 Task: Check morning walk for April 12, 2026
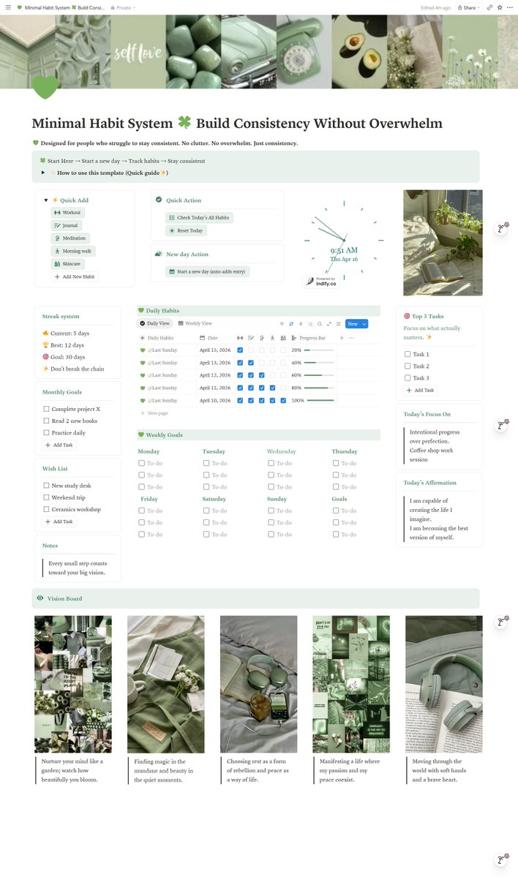click(x=272, y=375)
